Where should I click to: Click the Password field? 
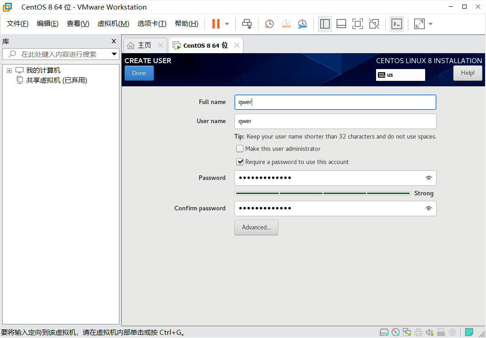click(335, 178)
